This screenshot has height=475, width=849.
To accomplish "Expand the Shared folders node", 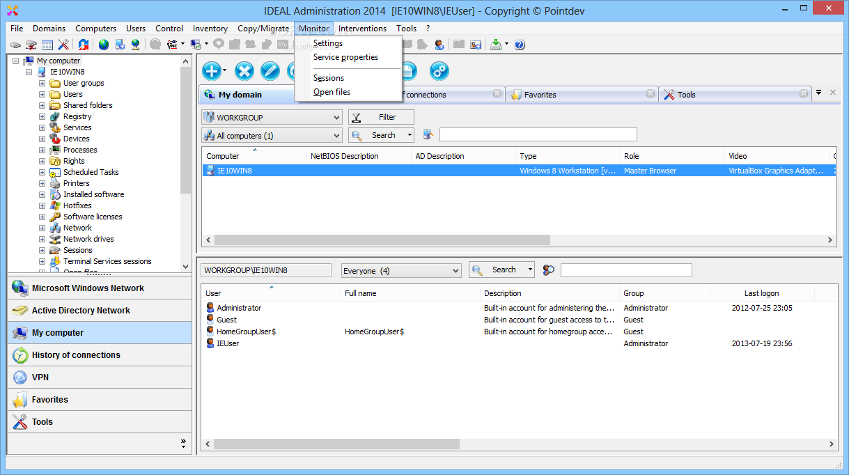I will [x=42, y=105].
